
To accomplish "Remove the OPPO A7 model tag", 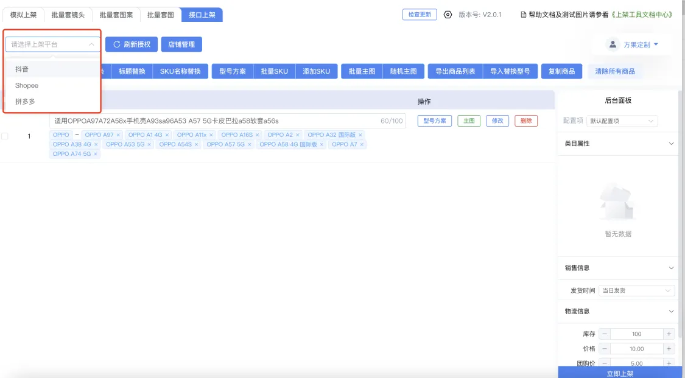I will 362,145.
